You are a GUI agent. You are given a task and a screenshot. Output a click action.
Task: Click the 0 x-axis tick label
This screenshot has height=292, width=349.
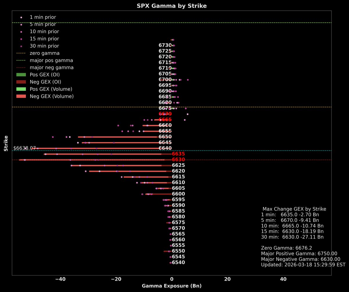[172, 279]
